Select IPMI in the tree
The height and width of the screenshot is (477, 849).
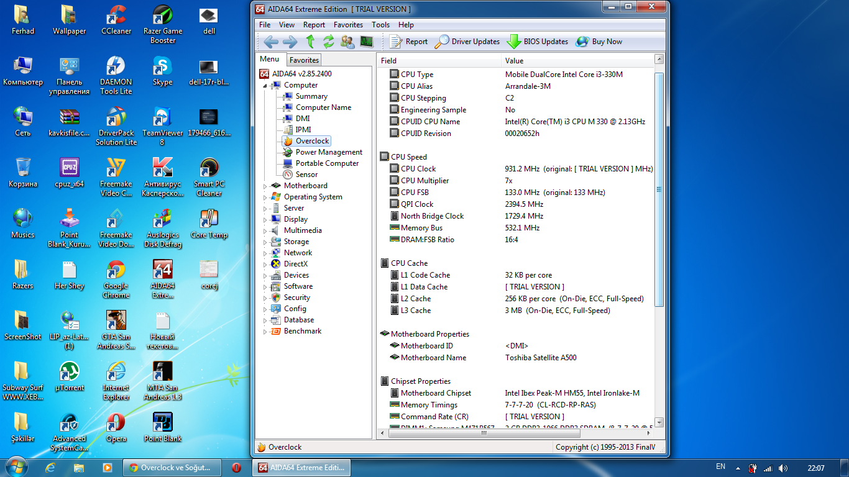click(x=303, y=130)
